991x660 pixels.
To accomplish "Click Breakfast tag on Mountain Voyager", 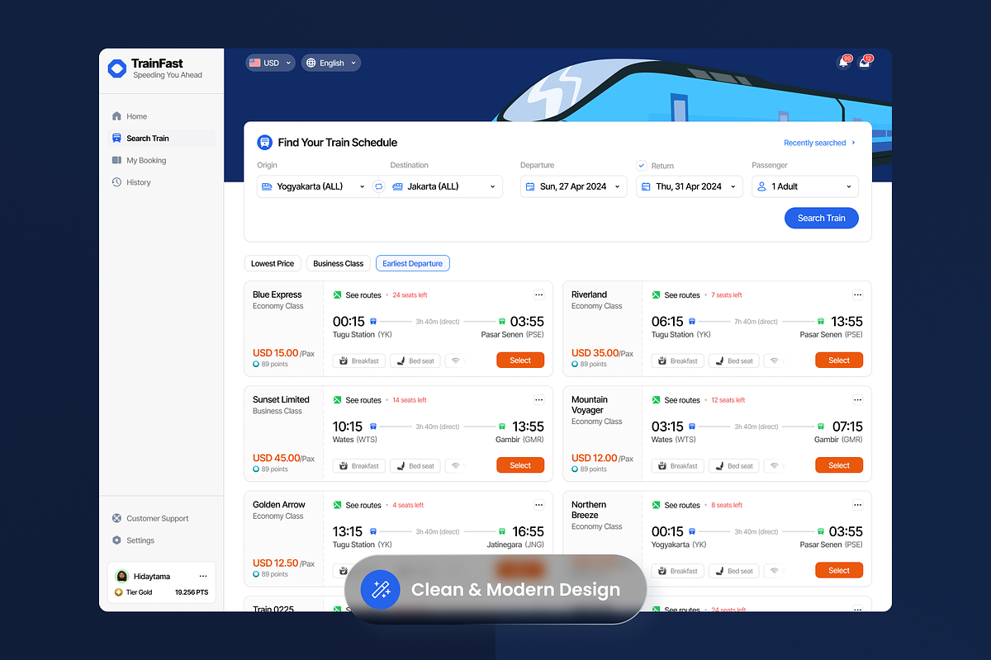I will click(678, 465).
